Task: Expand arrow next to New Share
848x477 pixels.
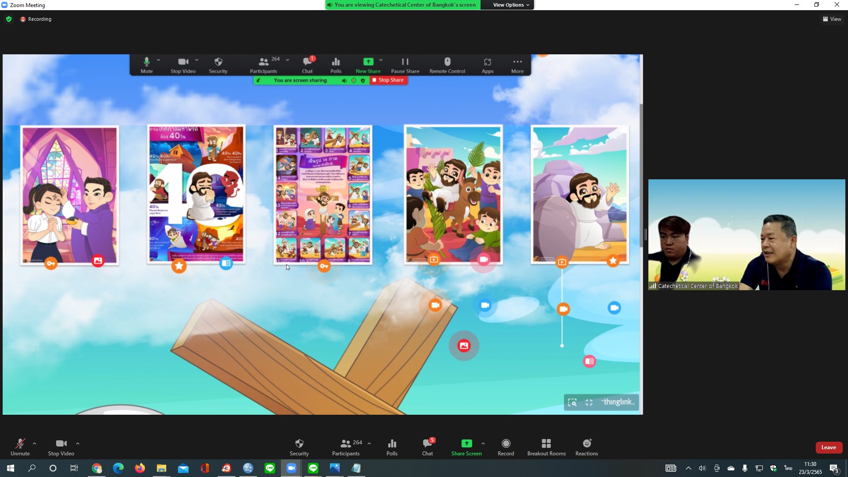Action: click(x=381, y=60)
